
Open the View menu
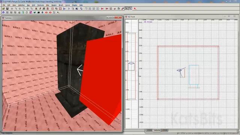(14, 5)
